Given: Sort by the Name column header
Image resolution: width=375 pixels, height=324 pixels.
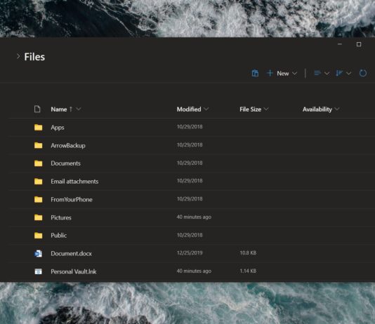Looking at the screenshot, I should [x=59, y=109].
